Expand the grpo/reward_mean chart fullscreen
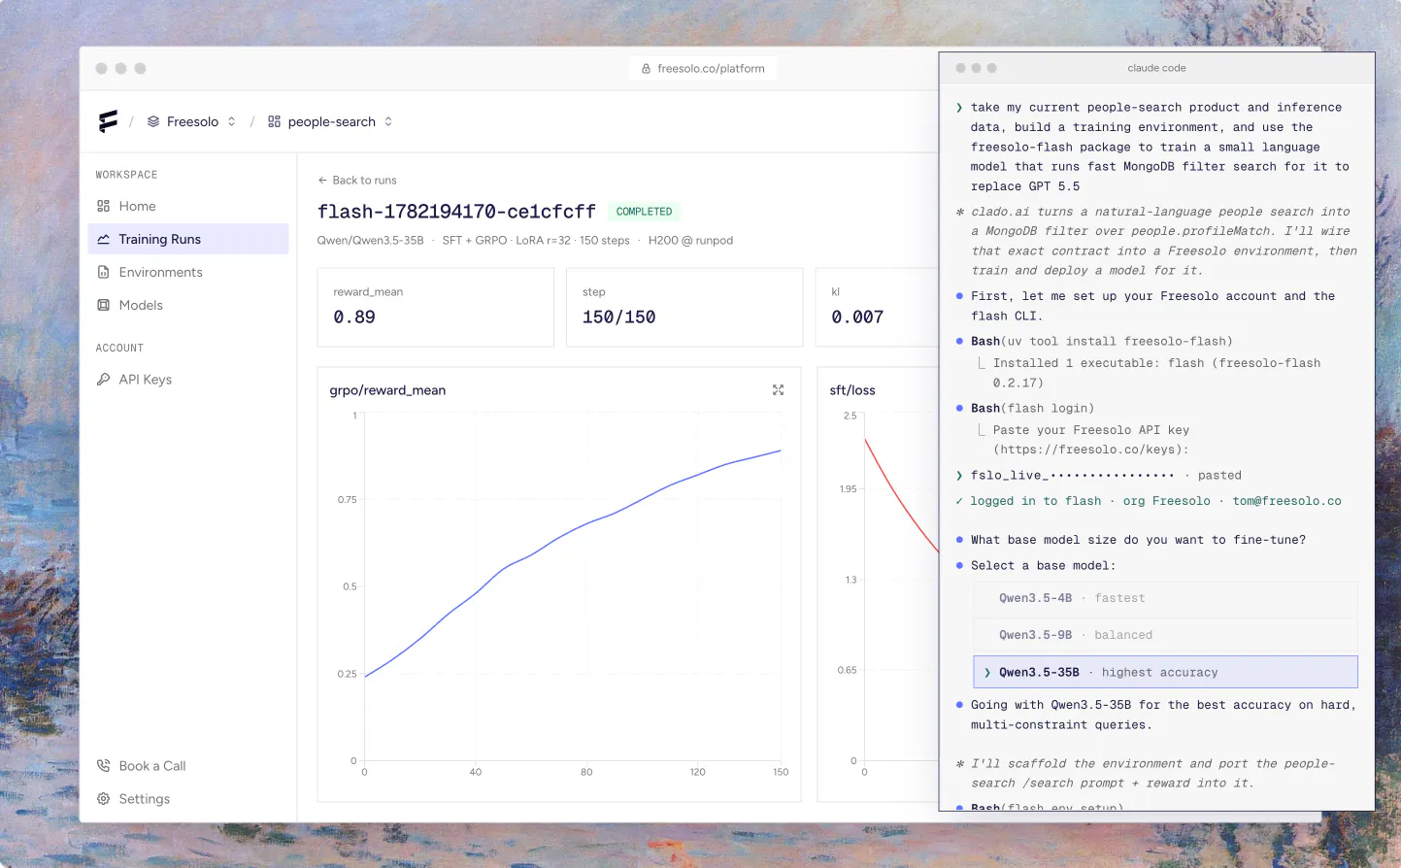Viewport: 1401px width, 868px height. tap(778, 389)
